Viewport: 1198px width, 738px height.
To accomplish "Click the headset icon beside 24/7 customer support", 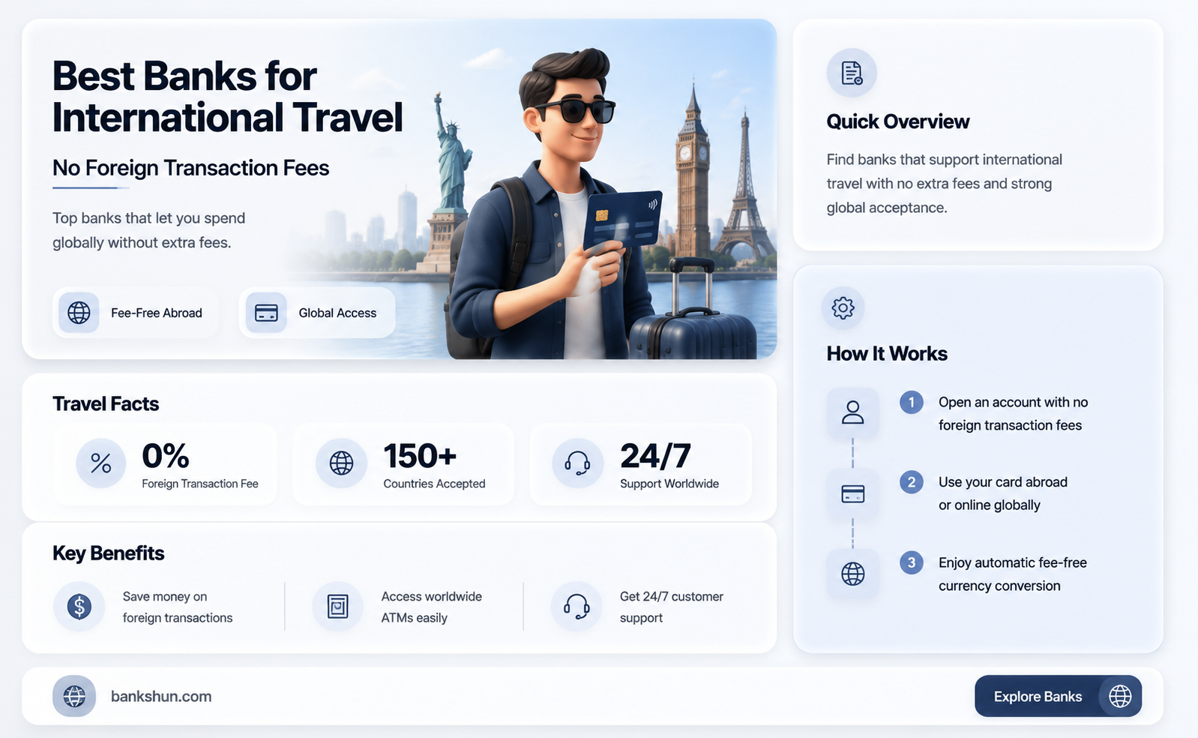I will click(x=577, y=606).
